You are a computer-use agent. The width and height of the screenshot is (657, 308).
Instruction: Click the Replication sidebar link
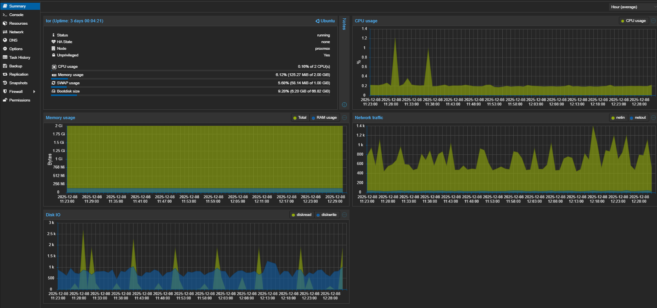[18, 74]
